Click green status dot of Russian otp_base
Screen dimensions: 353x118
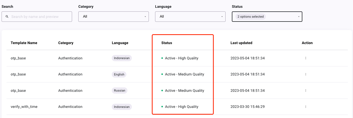162,91
